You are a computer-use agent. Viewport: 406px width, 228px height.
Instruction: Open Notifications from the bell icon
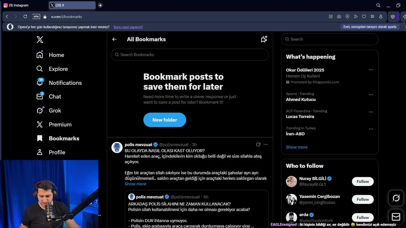[40, 83]
